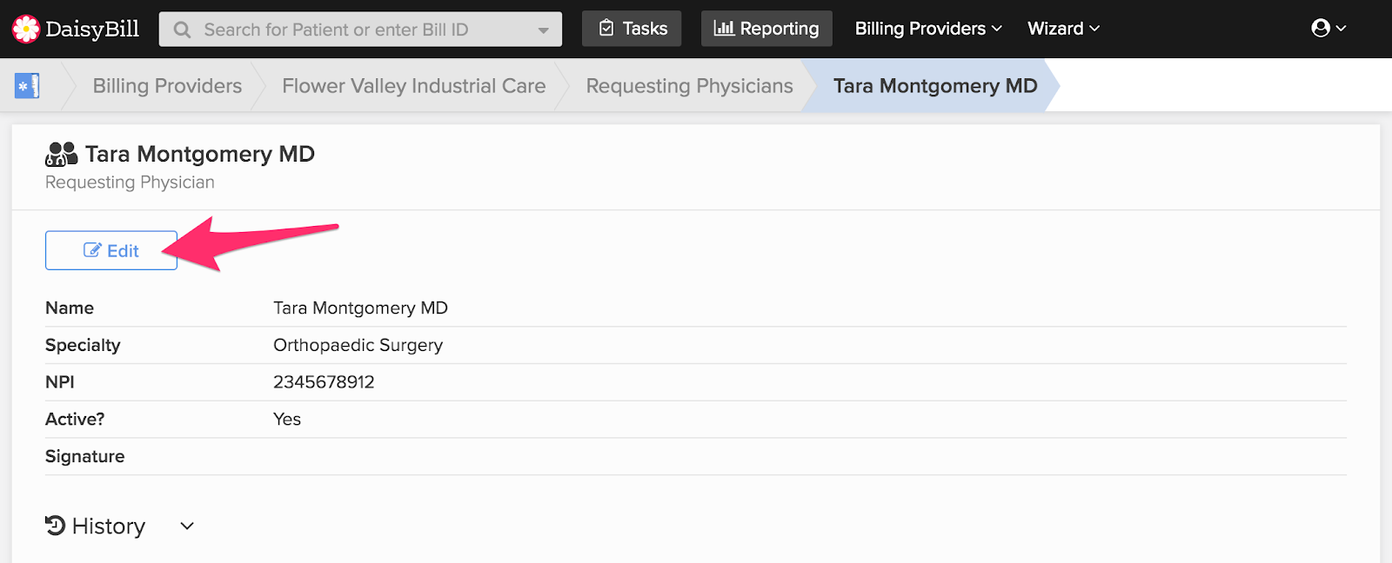
Task: Open the Wizard dropdown menu
Action: 1063,29
